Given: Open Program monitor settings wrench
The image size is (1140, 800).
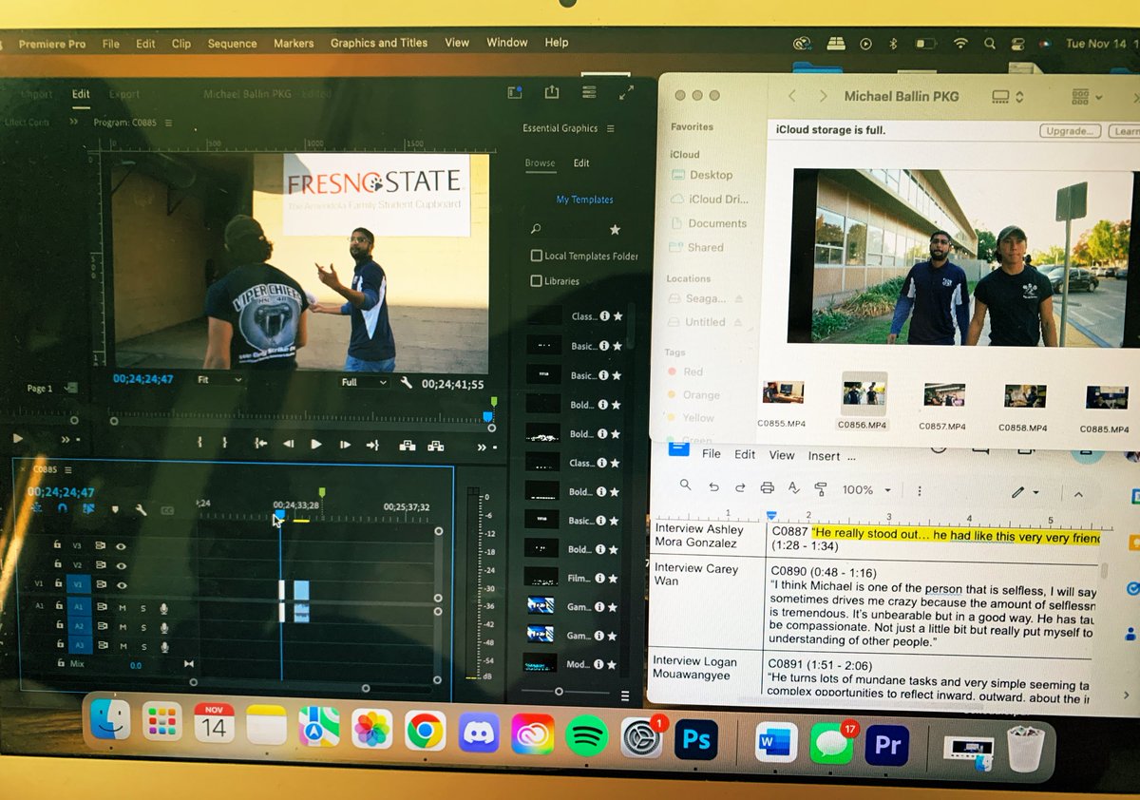Looking at the screenshot, I should (x=407, y=382).
